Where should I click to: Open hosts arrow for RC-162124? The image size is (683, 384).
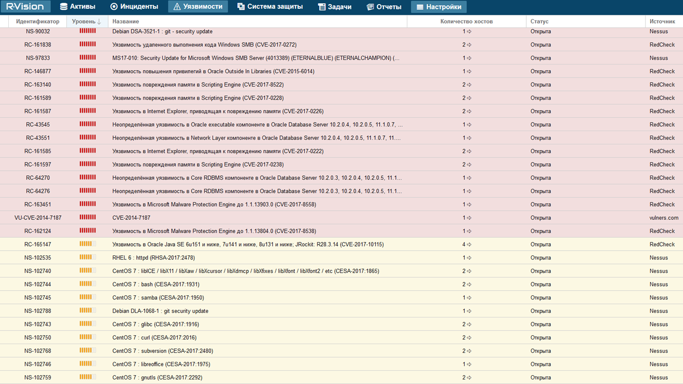(x=469, y=232)
